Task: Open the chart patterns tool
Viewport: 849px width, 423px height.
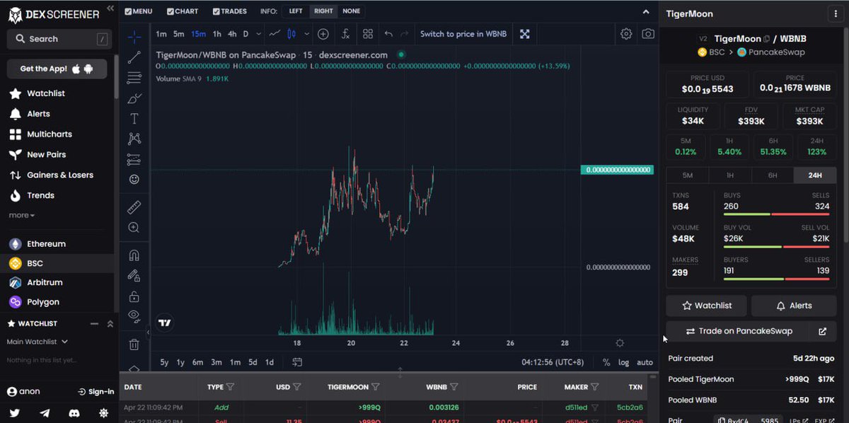Action: point(134,139)
